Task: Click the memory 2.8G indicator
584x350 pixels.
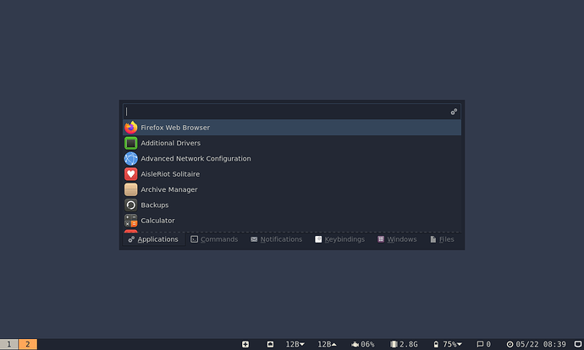Action: pyautogui.click(x=404, y=344)
